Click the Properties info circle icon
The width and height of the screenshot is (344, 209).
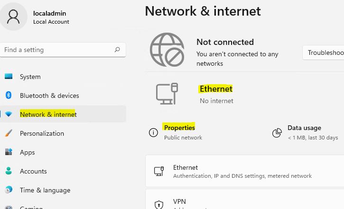153,132
